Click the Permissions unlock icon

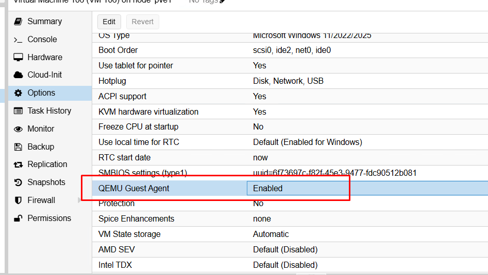(x=19, y=218)
